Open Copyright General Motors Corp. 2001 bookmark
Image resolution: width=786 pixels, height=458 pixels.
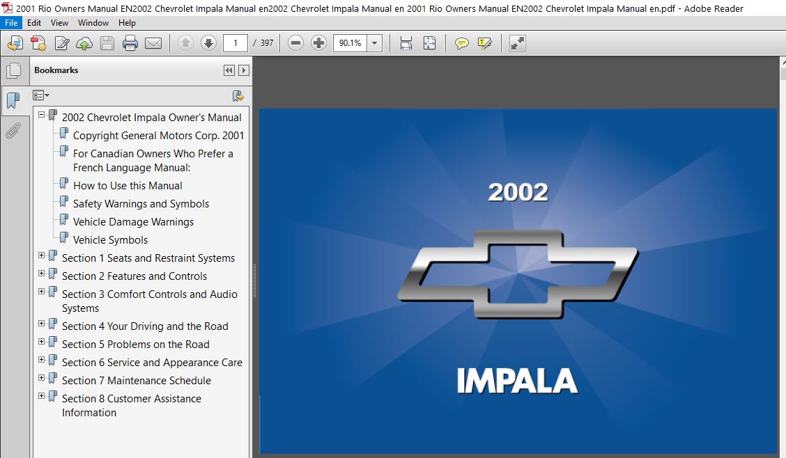158,136
